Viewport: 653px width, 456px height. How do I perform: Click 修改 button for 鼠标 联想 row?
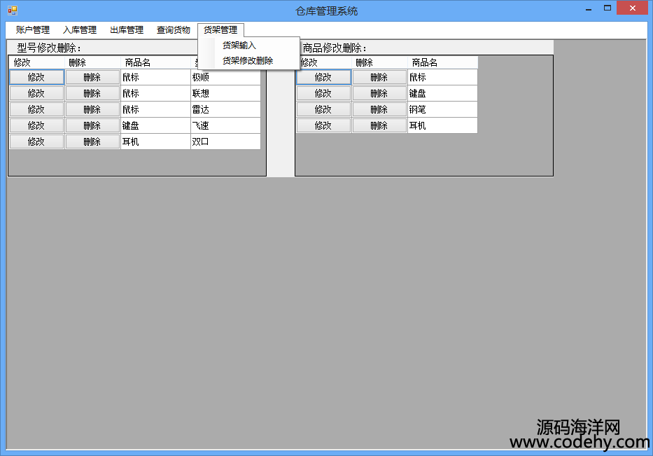click(36, 93)
